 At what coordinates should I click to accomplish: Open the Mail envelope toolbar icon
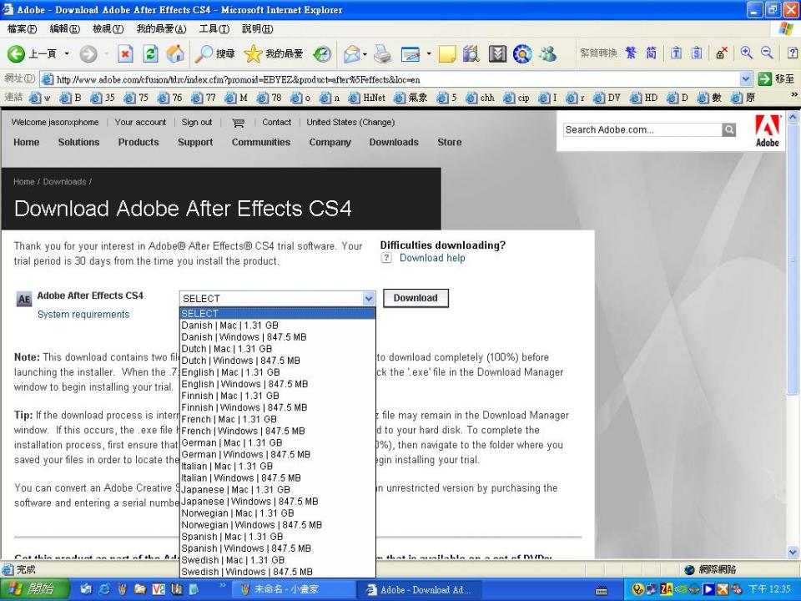tap(351, 53)
